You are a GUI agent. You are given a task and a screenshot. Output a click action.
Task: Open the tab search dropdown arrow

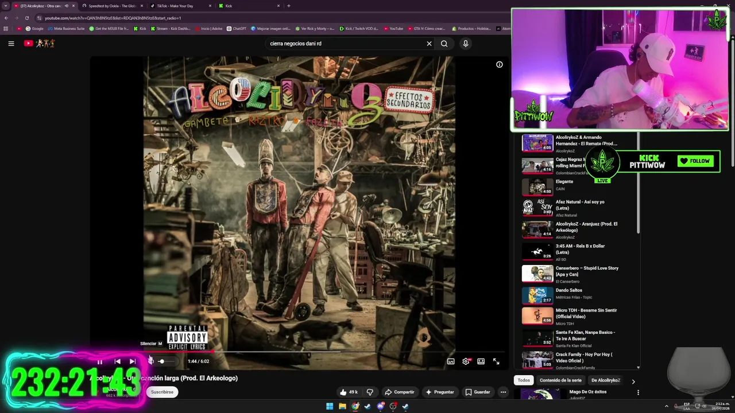(x=6, y=6)
